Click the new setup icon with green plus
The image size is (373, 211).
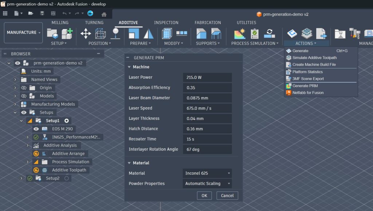coord(67,33)
